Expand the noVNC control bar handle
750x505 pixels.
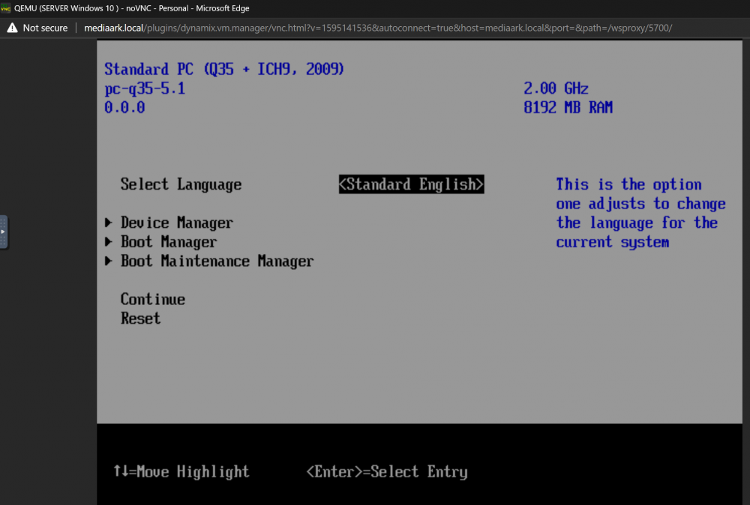pos(4,232)
